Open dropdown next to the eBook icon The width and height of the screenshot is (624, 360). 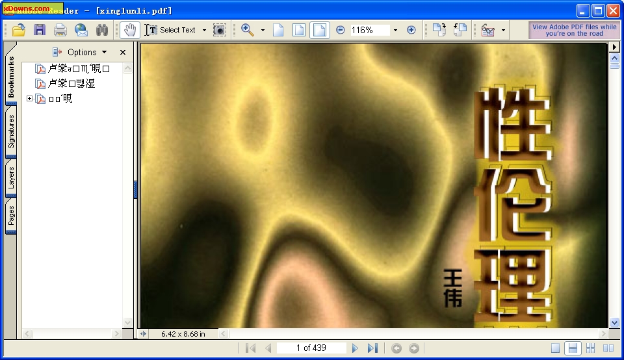pos(503,30)
